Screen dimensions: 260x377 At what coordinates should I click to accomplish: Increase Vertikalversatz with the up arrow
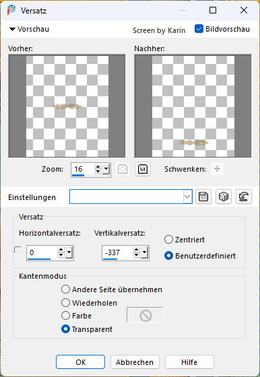click(137, 250)
